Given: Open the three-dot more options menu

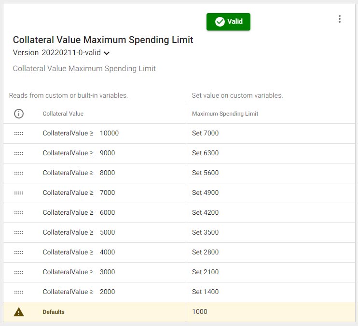Looking at the screenshot, I should click(x=340, y=19).
